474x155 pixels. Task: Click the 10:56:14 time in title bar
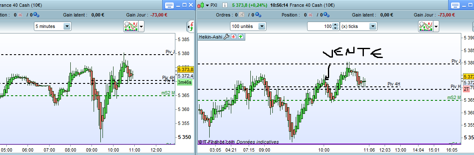(x=279, y=5)
